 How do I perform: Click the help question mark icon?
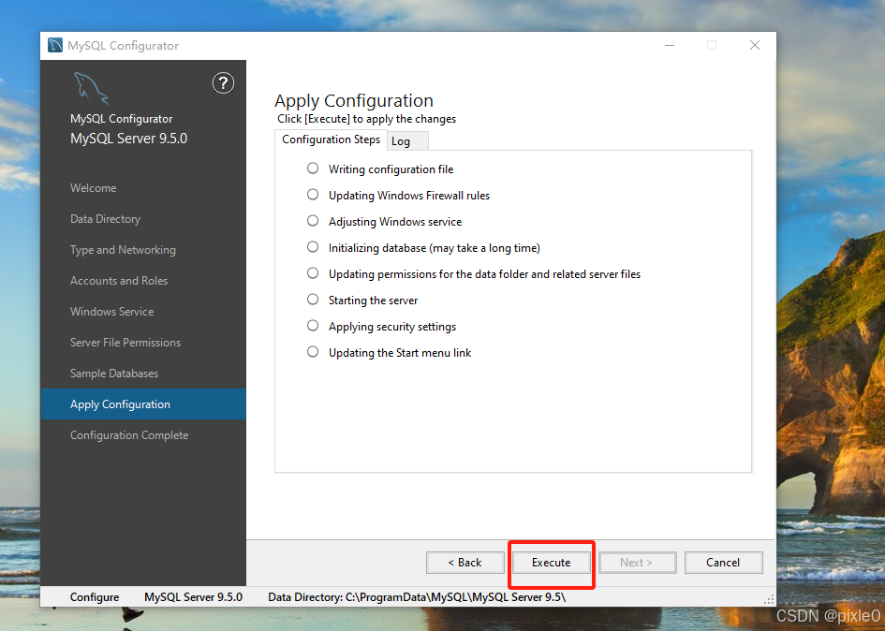[x=223, y=83]
